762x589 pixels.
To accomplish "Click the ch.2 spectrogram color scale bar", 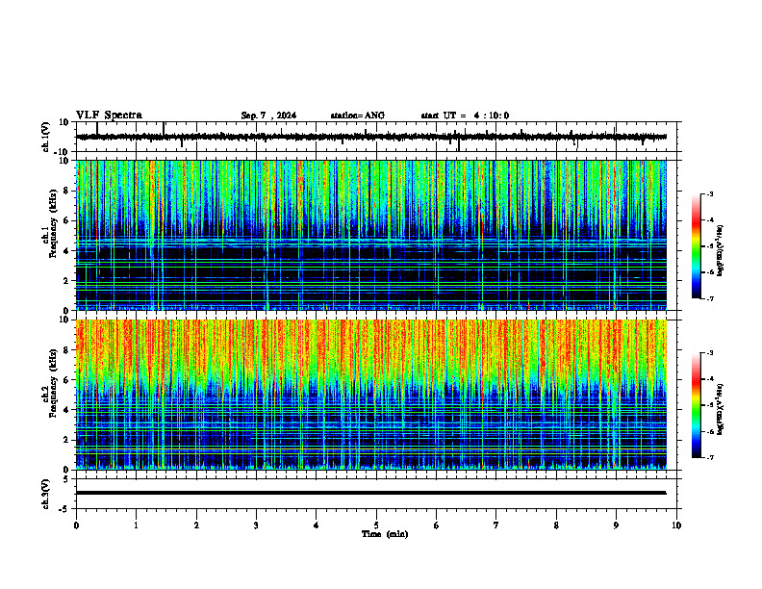I will (x=697, y=405).
